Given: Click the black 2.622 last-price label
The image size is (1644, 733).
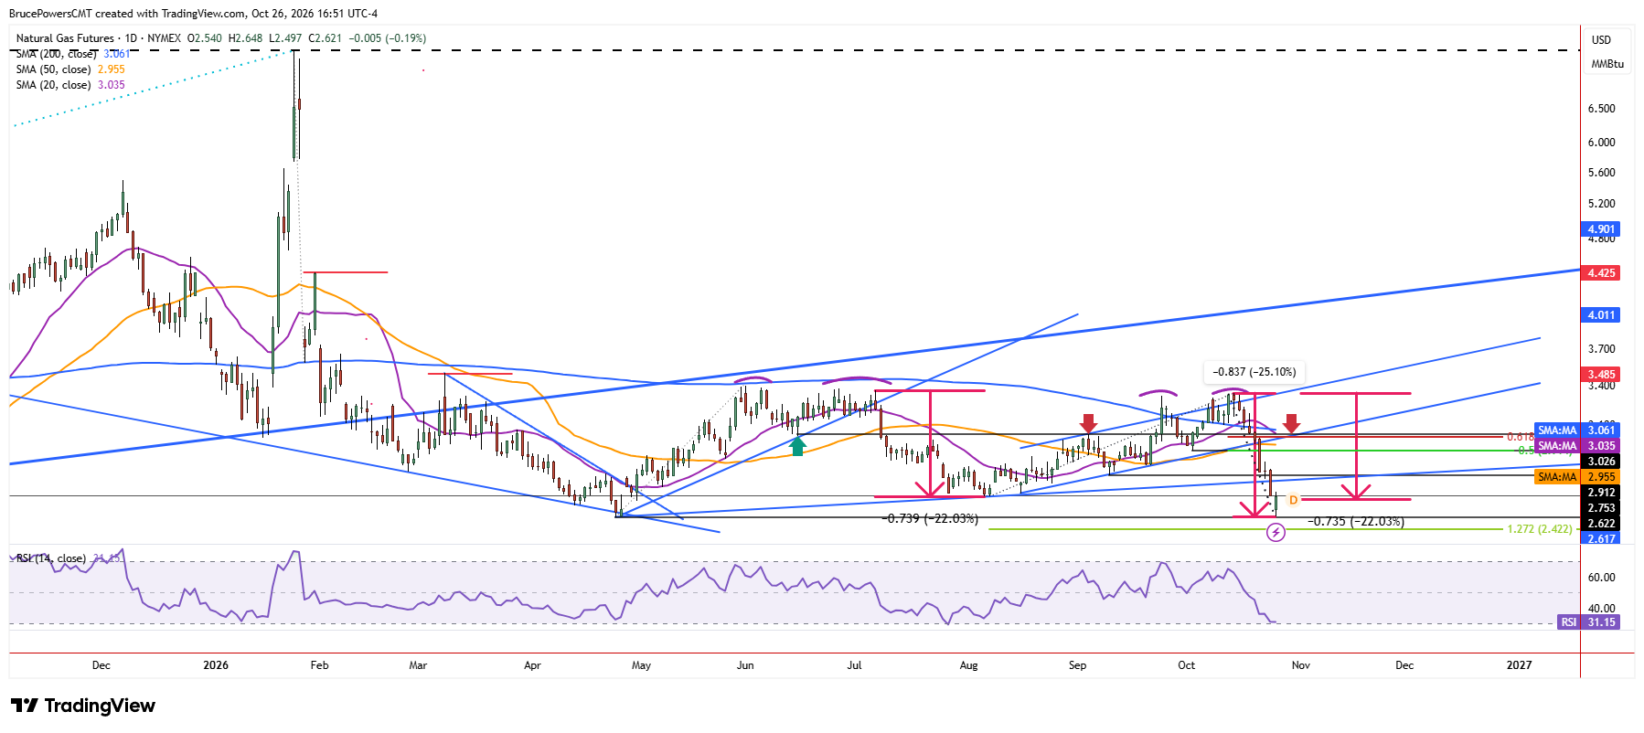Looking at the screenshot, I should coord(1601,524).
